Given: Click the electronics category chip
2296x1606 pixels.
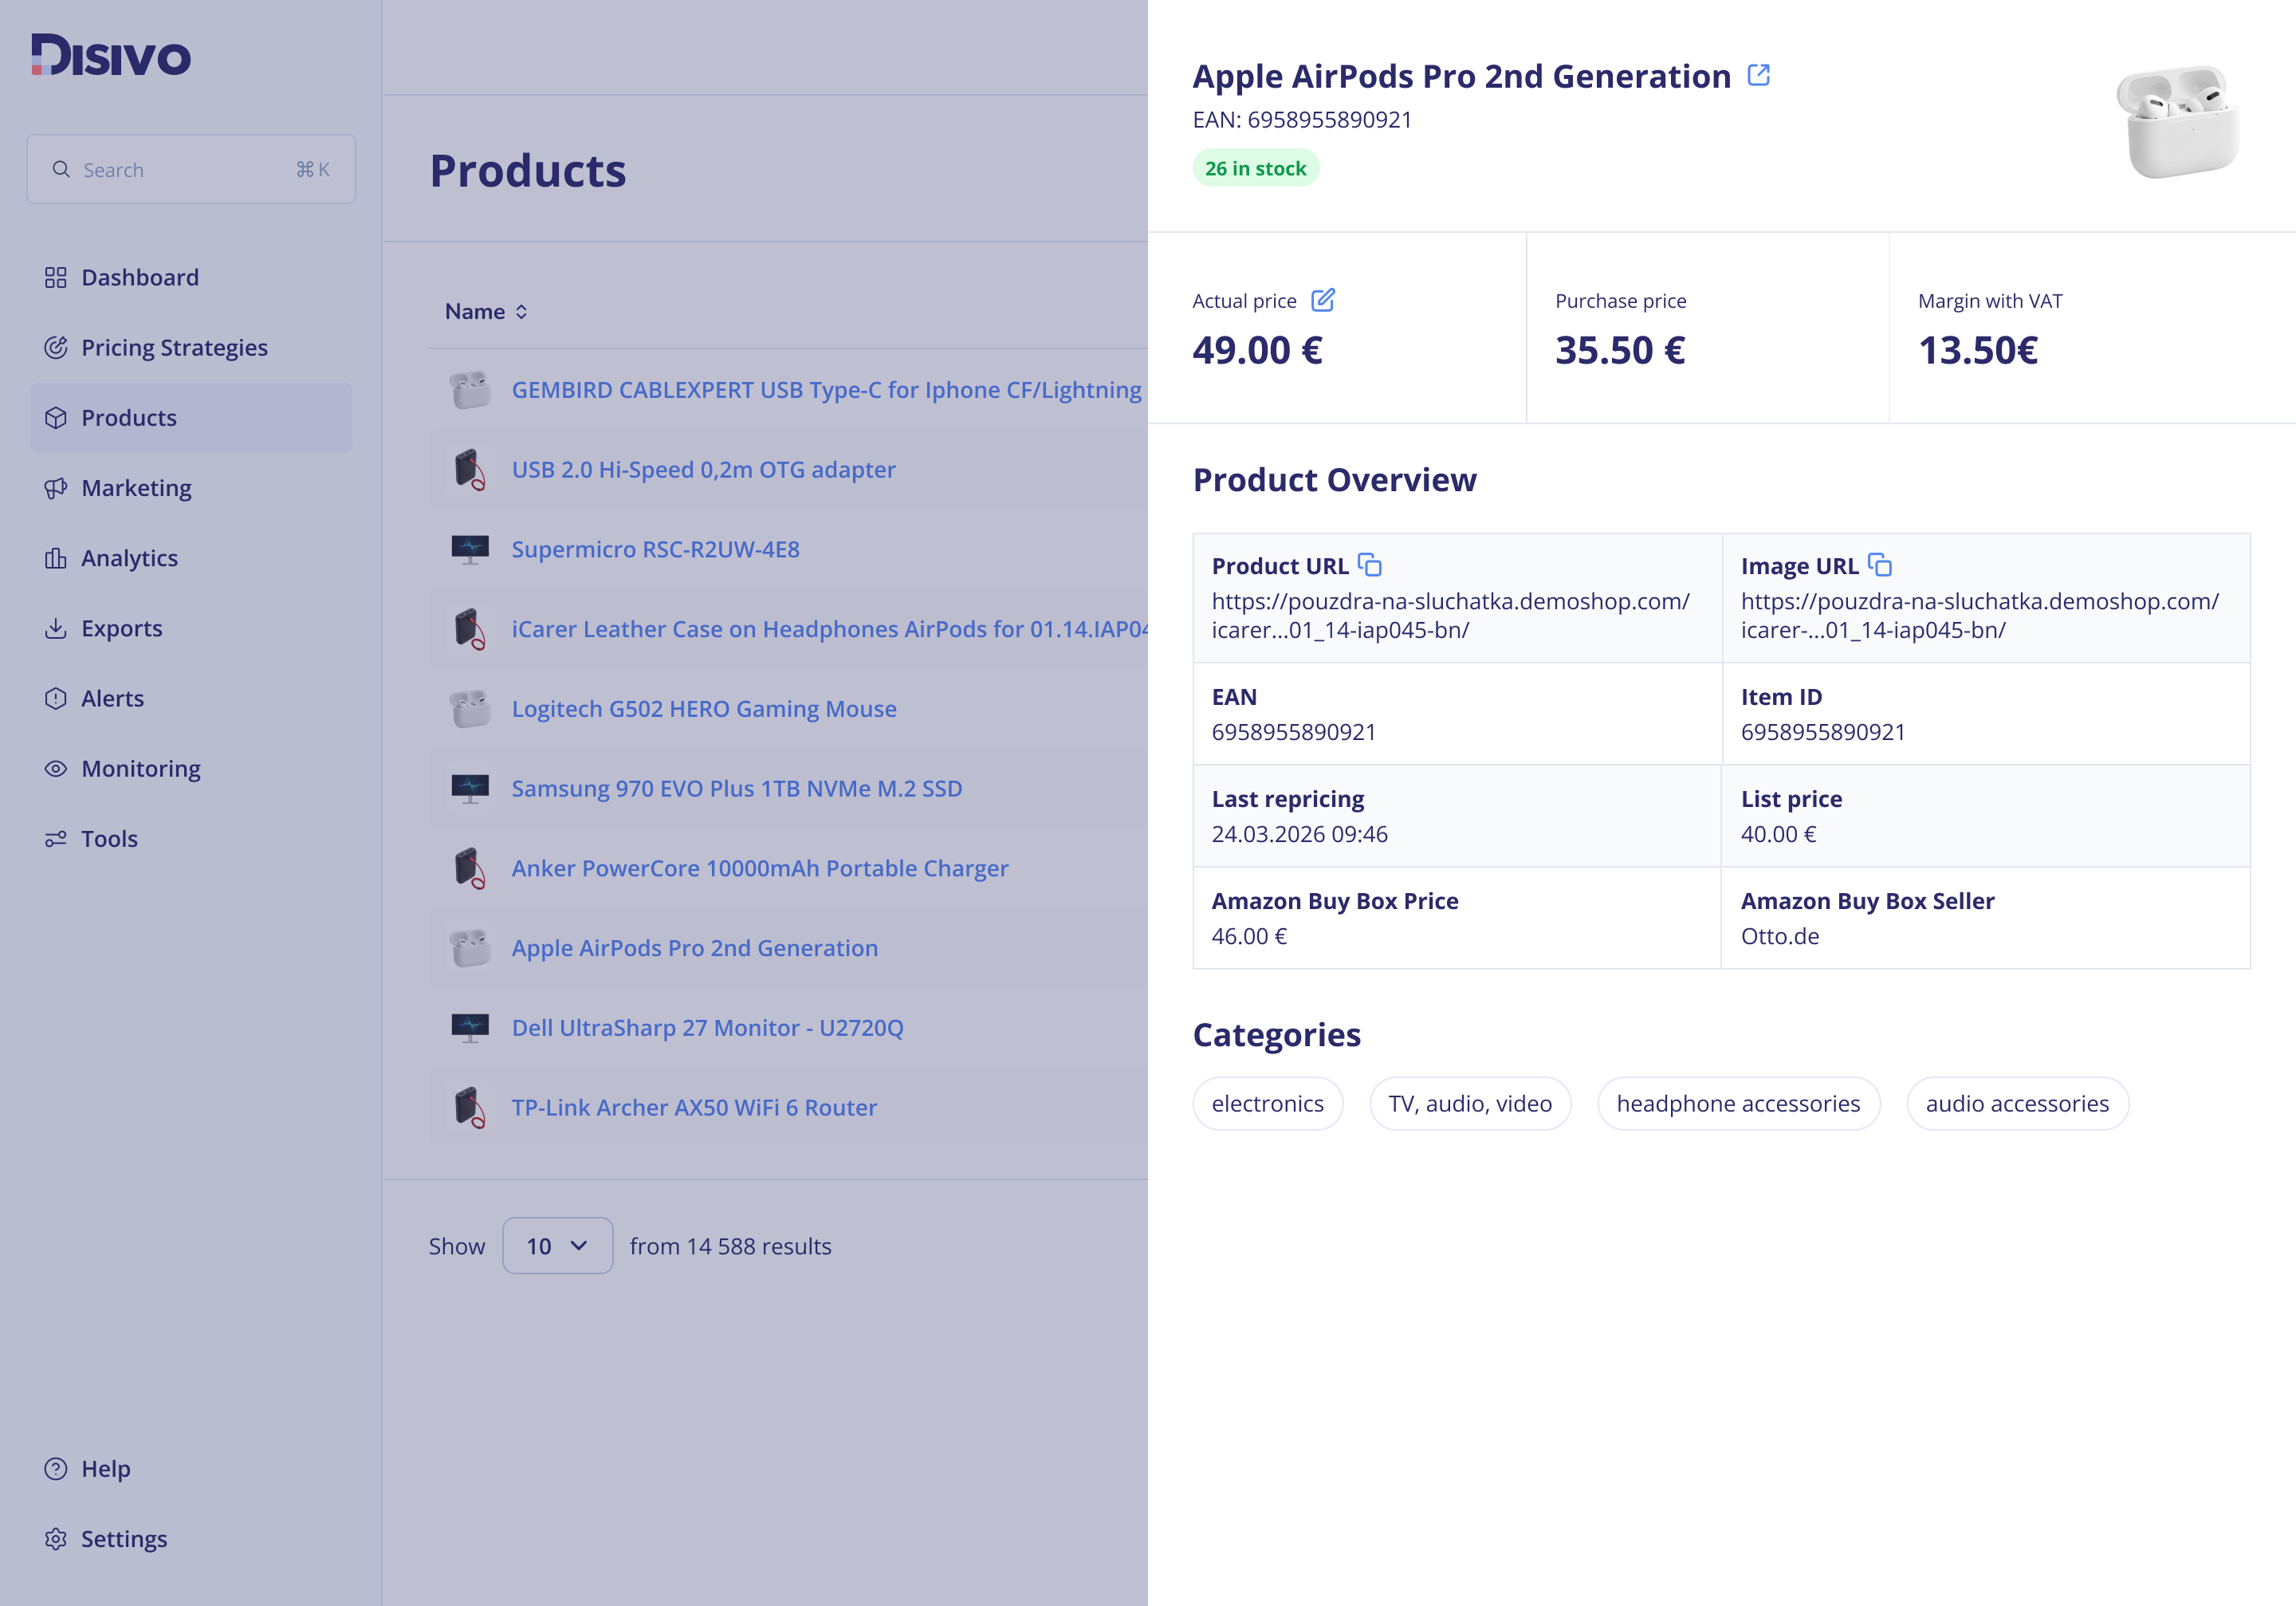Looking at the screenshot, I should (x=1268, y=1103).
